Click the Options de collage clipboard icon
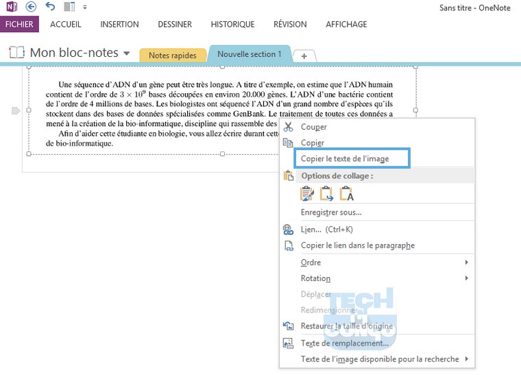This screenshot has height=375, width=521. [288, 175]
